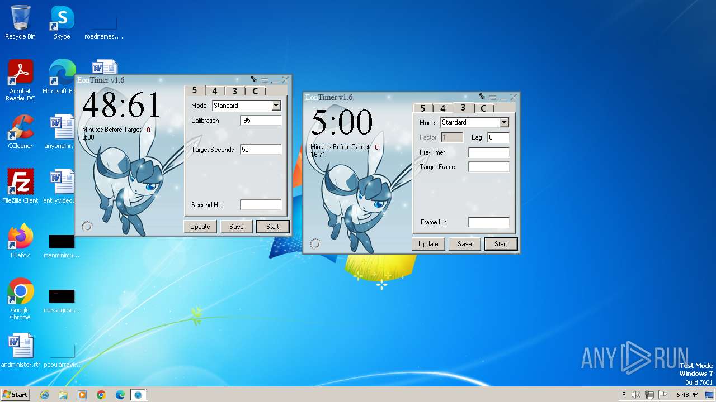Viewport: 716px width, 402px height.
Task: Click Save in right EonTimer
Action: click(x=465, y=243)
